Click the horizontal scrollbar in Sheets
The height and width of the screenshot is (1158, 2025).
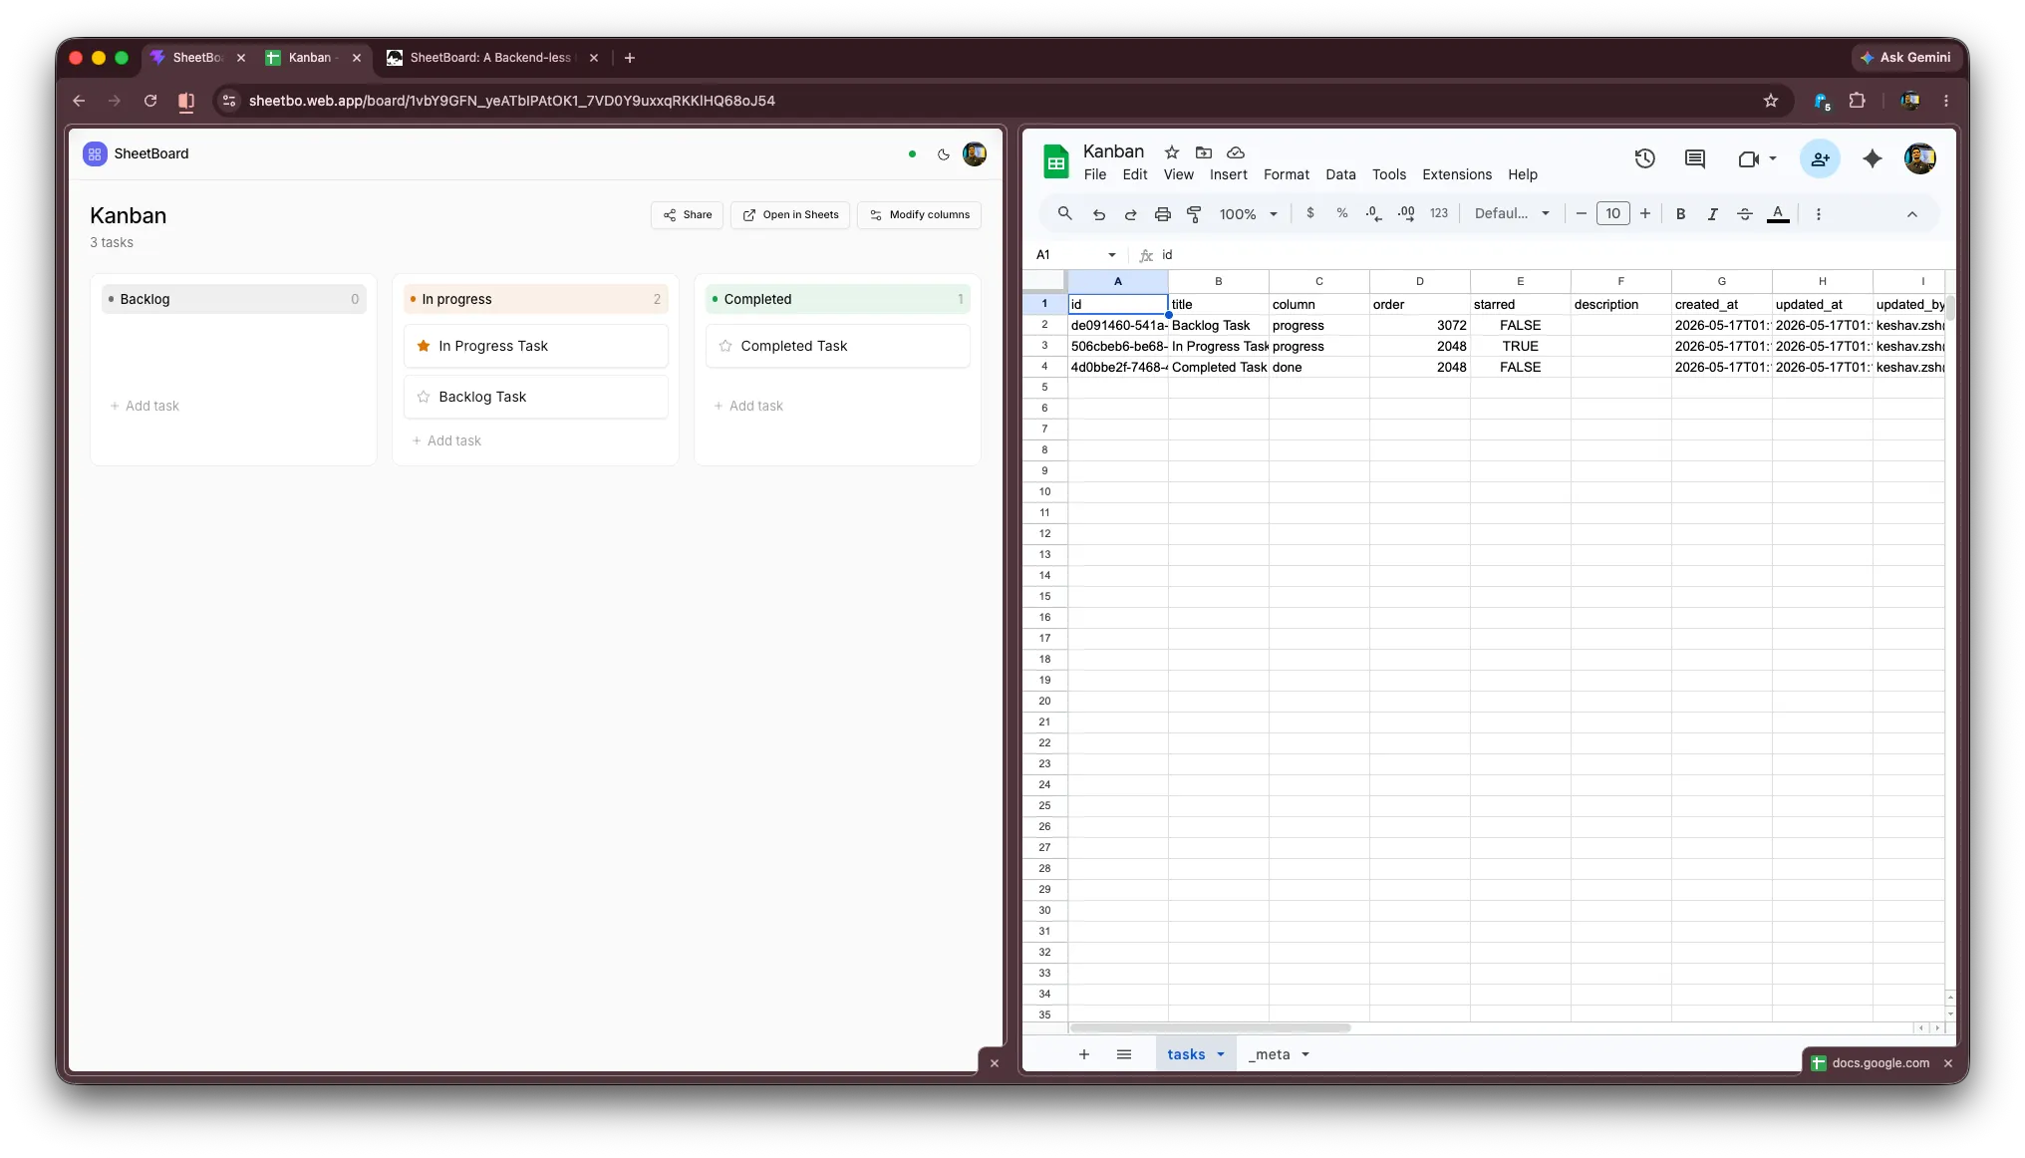[1210, 1027]
